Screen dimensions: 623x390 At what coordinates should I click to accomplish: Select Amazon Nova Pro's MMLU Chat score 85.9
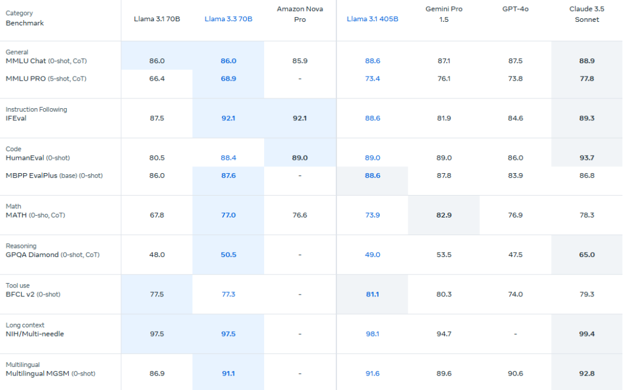[x=300, y=61]
